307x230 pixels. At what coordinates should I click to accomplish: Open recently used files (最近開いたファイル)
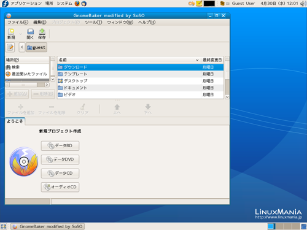coord(27,74)
